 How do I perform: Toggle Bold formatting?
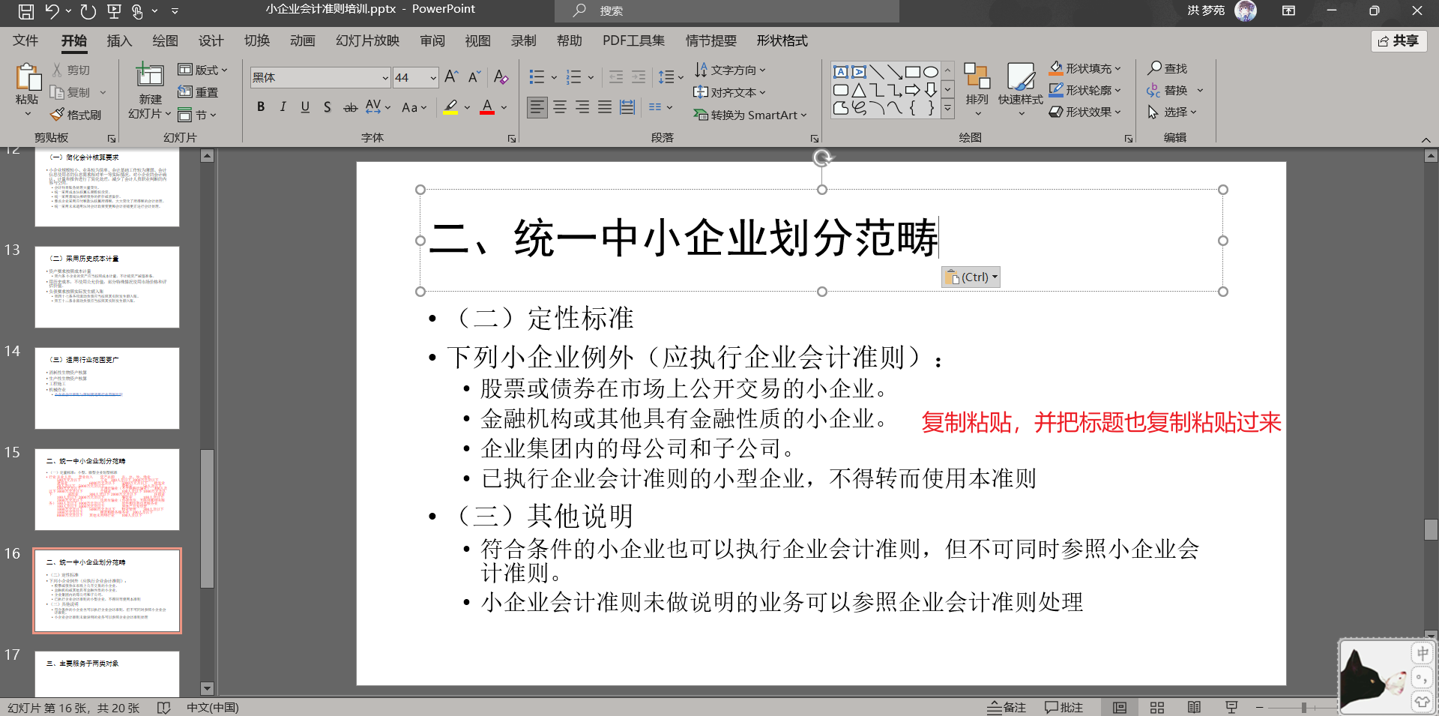261,107
